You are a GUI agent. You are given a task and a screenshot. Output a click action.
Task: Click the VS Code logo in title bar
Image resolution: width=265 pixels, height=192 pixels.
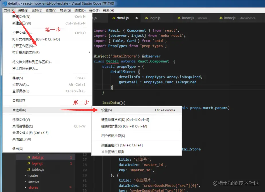click(5, 3)
